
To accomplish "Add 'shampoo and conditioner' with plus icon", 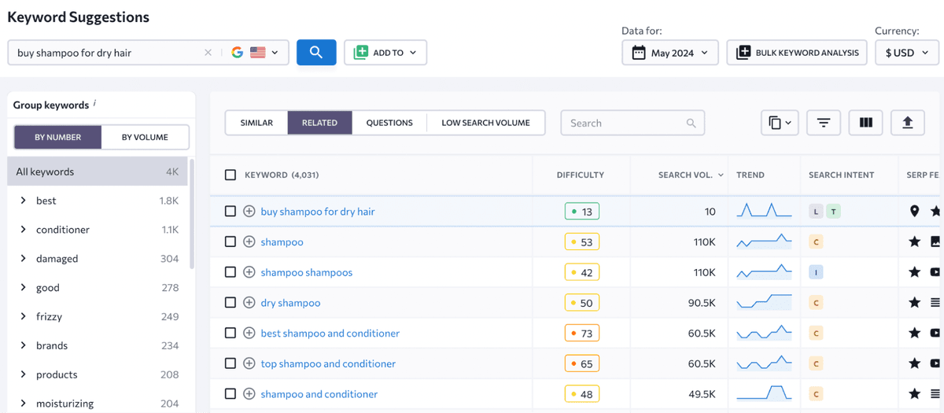I will [x=249, y=393].
